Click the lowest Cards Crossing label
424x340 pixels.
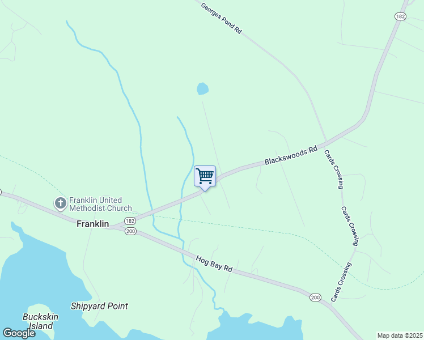click(x=341, y=282)
